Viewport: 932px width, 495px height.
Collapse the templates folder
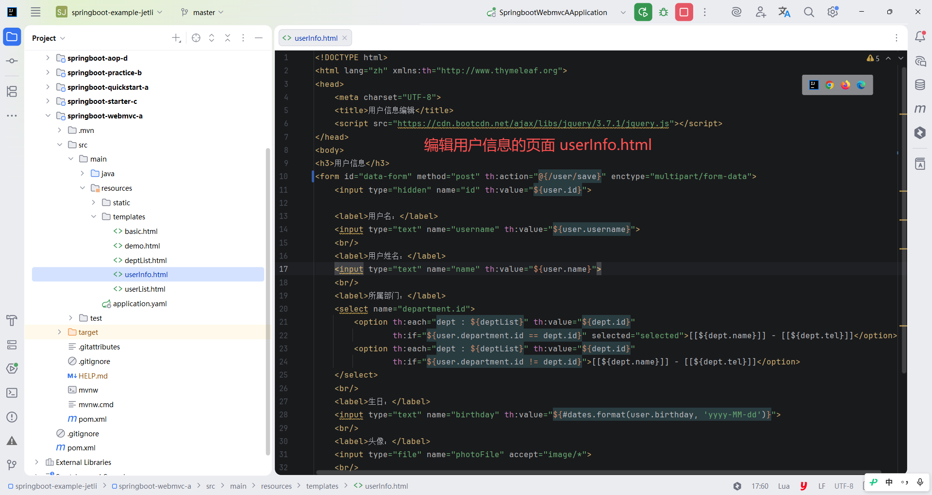coord(94,216)
